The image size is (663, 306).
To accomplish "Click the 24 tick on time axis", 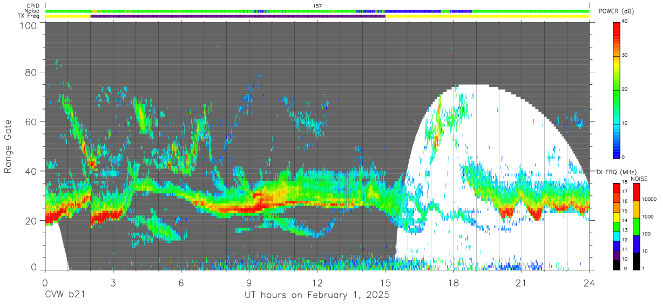I will (589, 282).
